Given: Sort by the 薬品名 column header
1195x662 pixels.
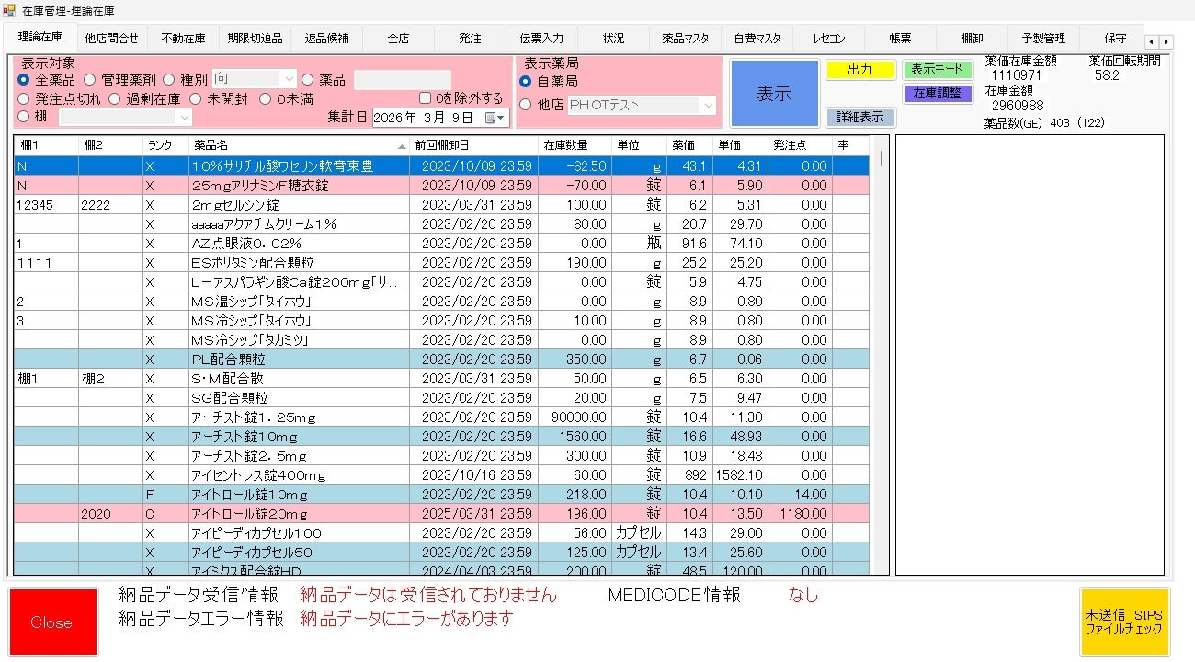Looking at the screenshot, I should [x=296, y=145].
